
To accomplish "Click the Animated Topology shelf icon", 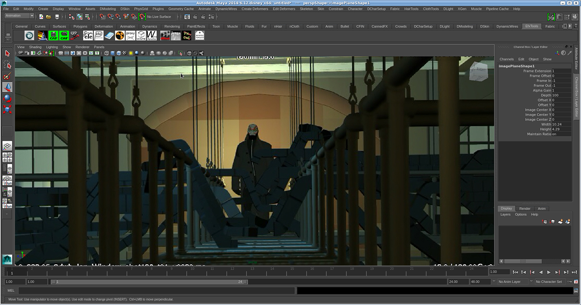I will (200, 35).
